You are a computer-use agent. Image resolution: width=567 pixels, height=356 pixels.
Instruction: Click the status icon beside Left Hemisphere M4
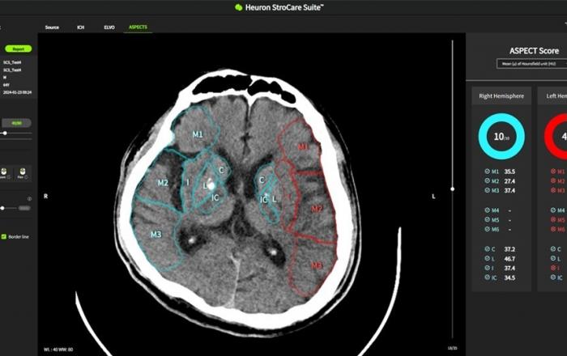tap(553, 210)
